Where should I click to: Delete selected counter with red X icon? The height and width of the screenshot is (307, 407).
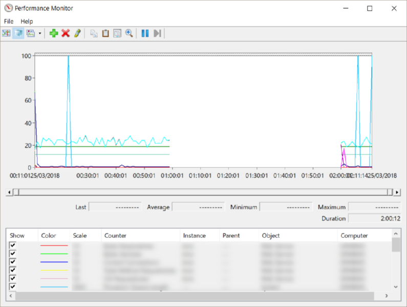click(x=66, y=33)
